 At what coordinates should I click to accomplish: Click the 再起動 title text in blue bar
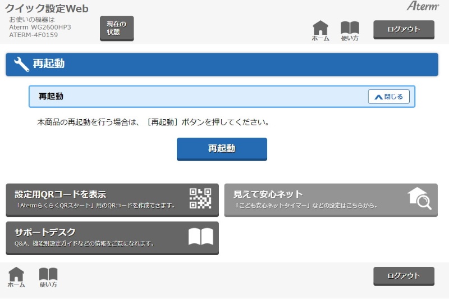[48, 64]
